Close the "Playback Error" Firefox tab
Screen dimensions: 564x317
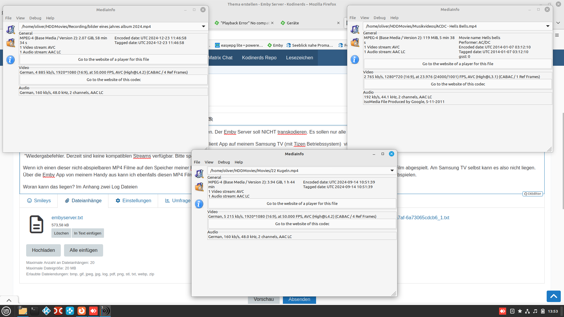point(272,23)
